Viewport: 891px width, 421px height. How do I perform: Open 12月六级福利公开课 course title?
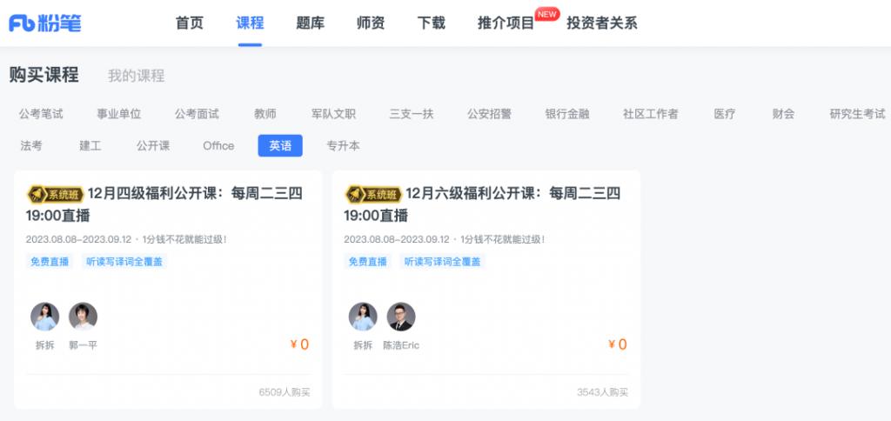(x=513, y=194)
